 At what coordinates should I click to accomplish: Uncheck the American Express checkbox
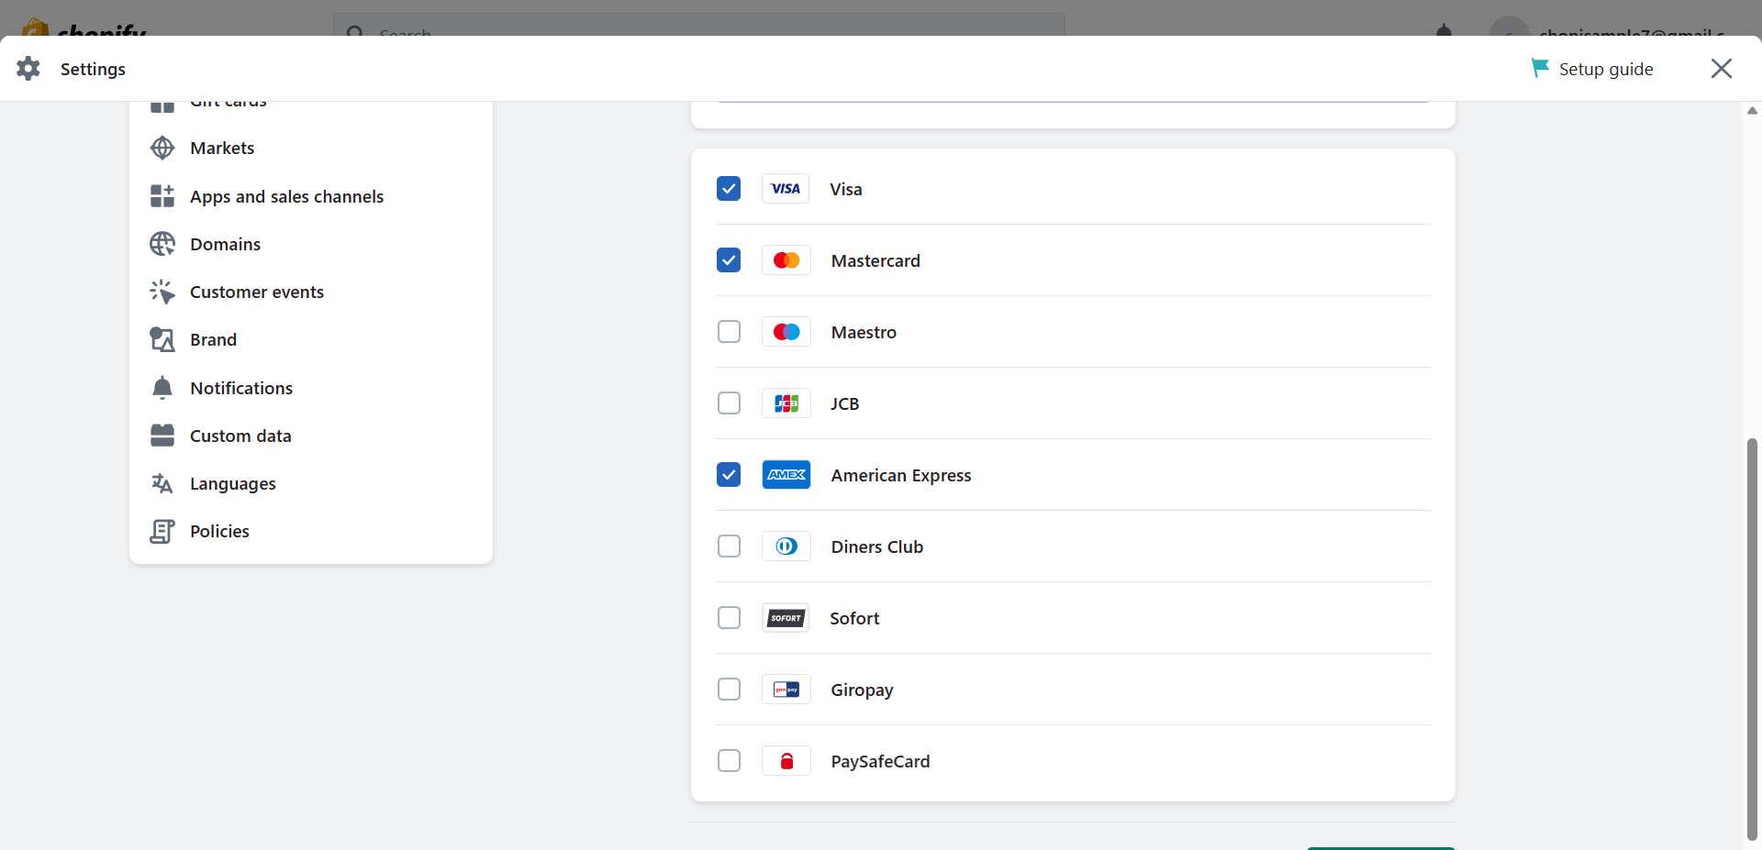(729, 475)
